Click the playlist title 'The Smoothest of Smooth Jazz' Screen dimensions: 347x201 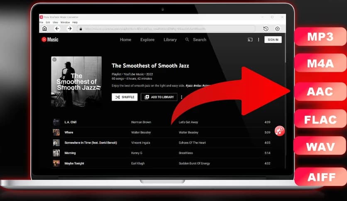point(150,66)
